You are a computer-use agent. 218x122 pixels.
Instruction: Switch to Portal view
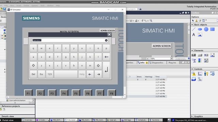[x=7, y=120]
